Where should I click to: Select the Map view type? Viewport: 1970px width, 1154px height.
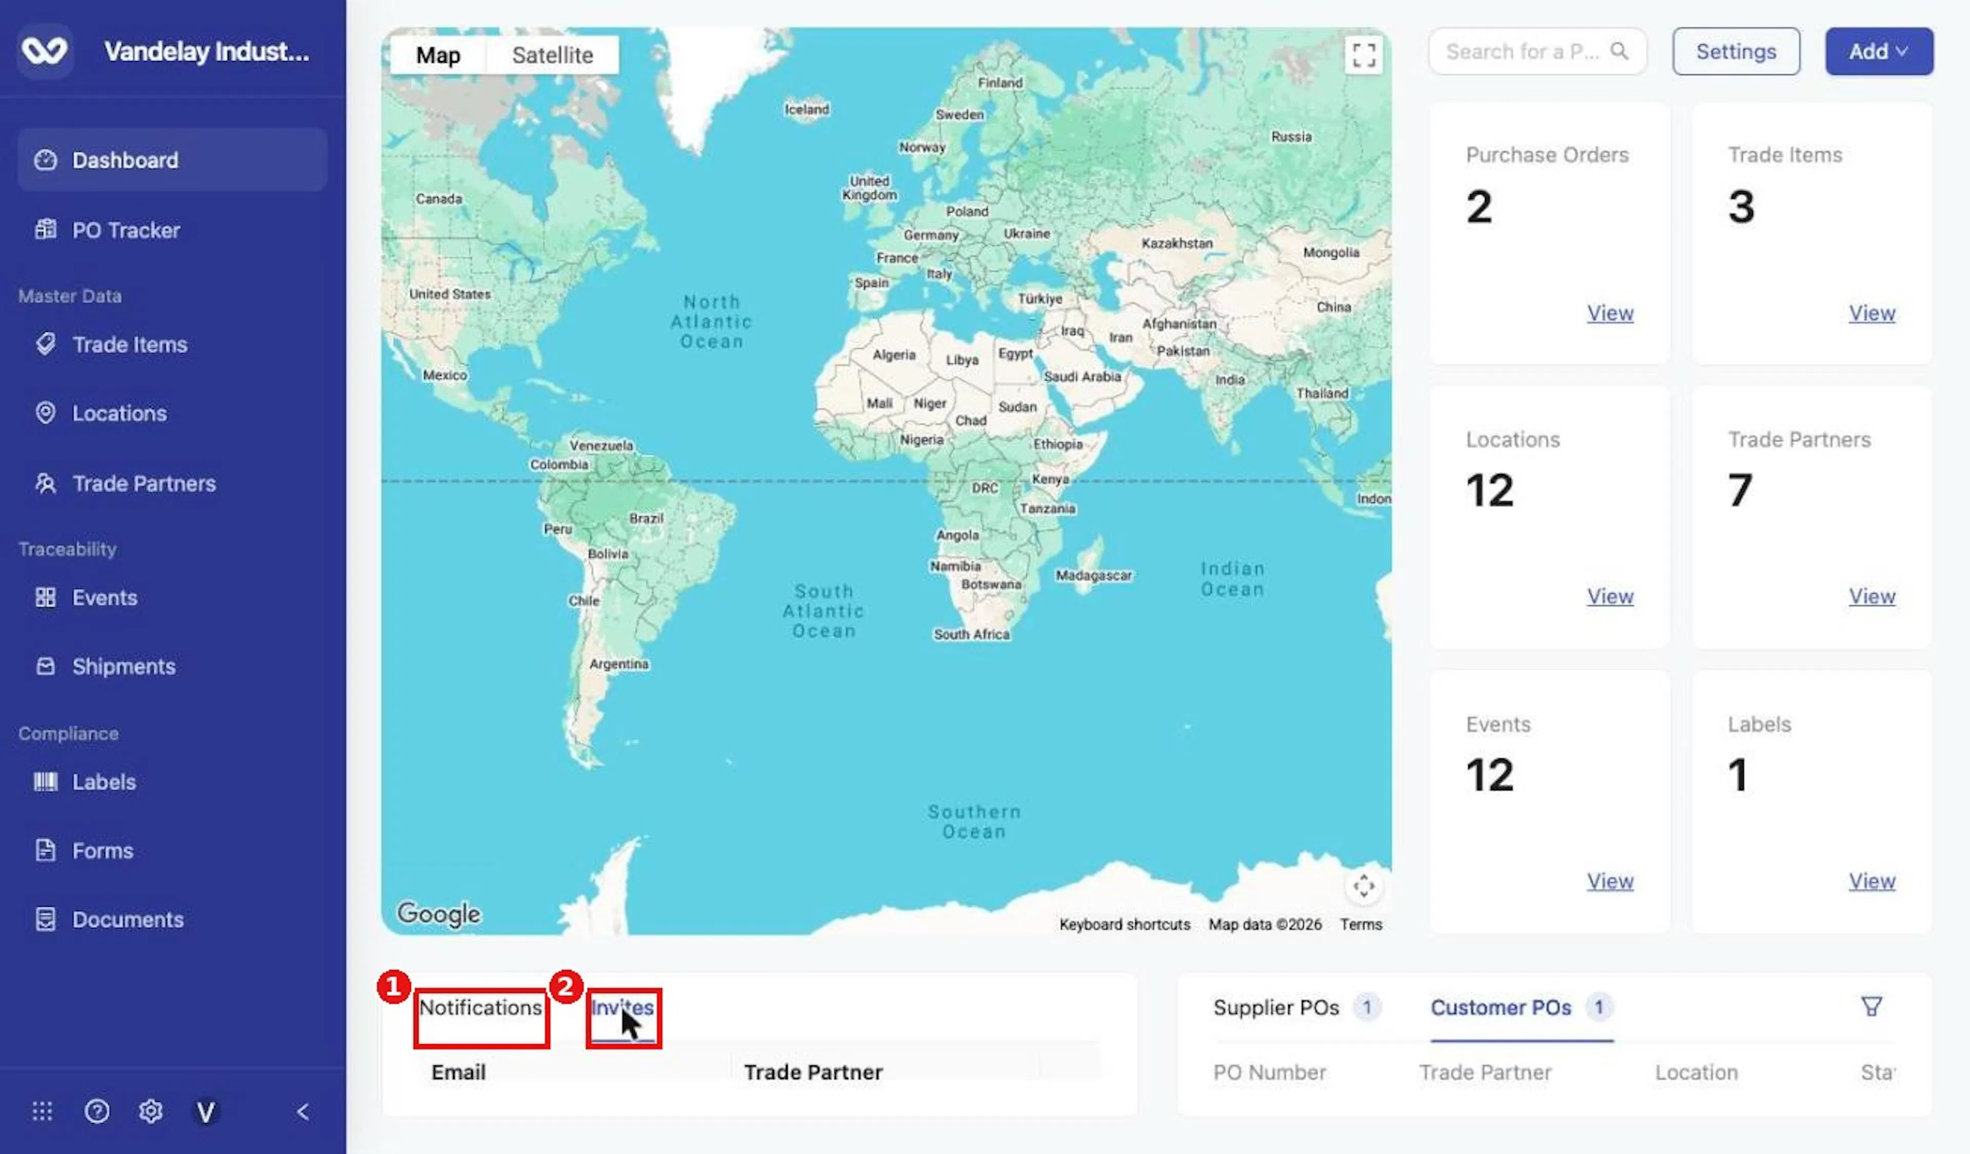click(x=438, y=55)
